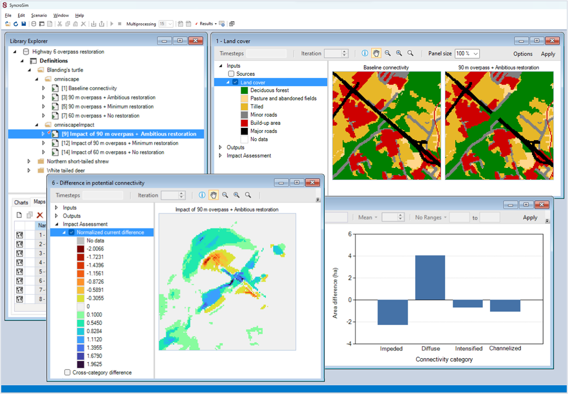The height and width of the screenshot is (394, 568).
Task: Click the Build-up area red color swatch
Action: [244, 123]
